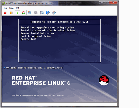Viewport: 139px width, 108px height.
Task: Click the red power off button
Action: pyautogui.click(x=5, y=13)
